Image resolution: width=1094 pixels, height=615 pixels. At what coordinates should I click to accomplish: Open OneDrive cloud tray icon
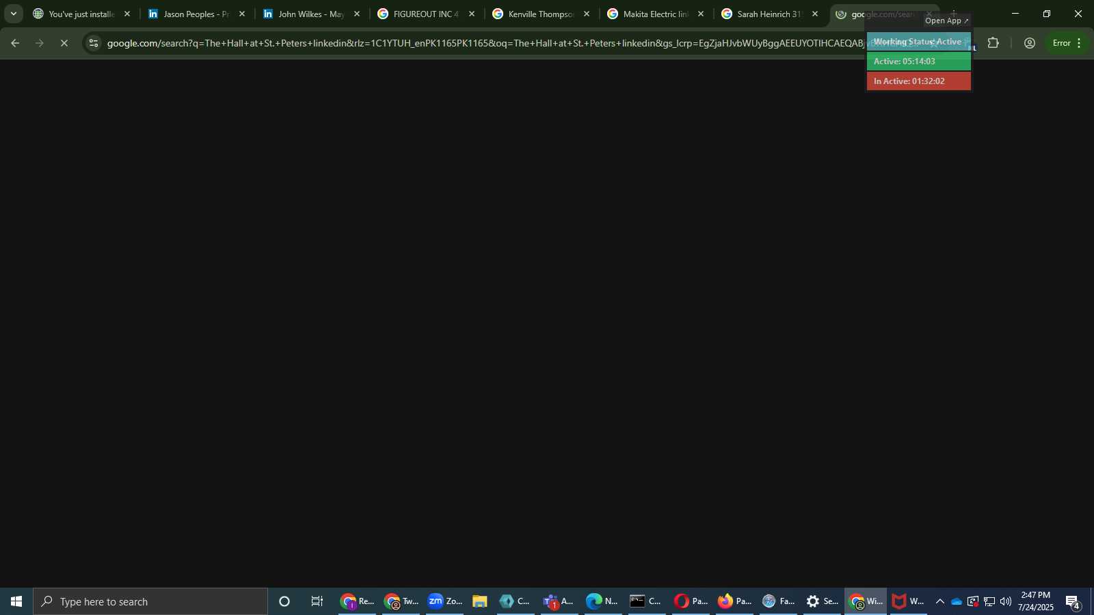pyautogui.click(x=957, y=601)
